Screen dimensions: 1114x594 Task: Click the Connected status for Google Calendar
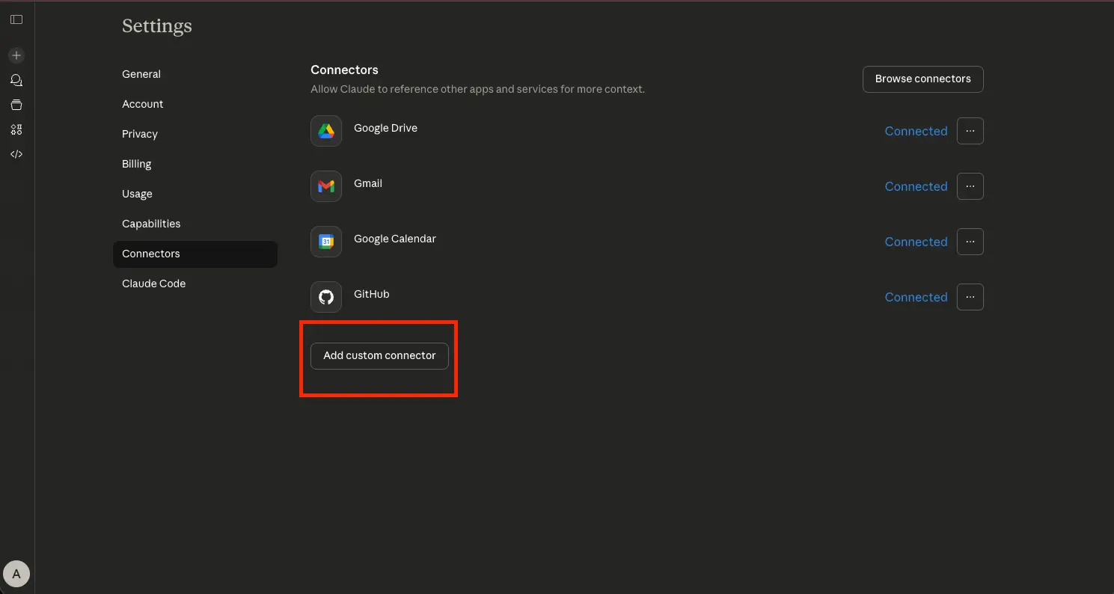pos(916,242)
